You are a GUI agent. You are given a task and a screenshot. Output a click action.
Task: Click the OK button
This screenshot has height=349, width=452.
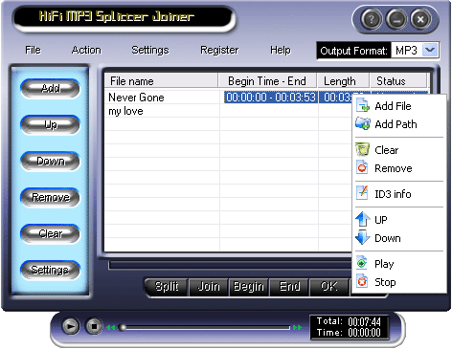[329, 286]
